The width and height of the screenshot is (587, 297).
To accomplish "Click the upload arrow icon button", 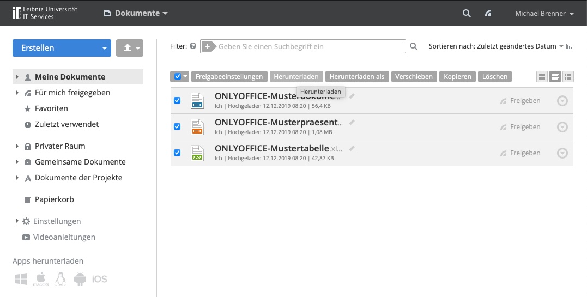I will click(x=128, y=48).
